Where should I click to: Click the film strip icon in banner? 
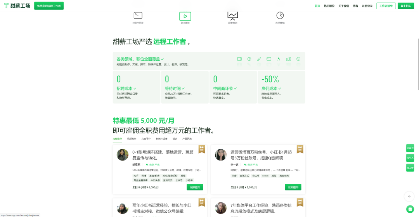[x=239, y=59]
